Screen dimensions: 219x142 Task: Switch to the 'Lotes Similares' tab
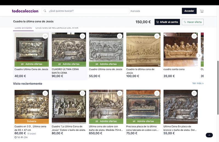click(23, 28)
